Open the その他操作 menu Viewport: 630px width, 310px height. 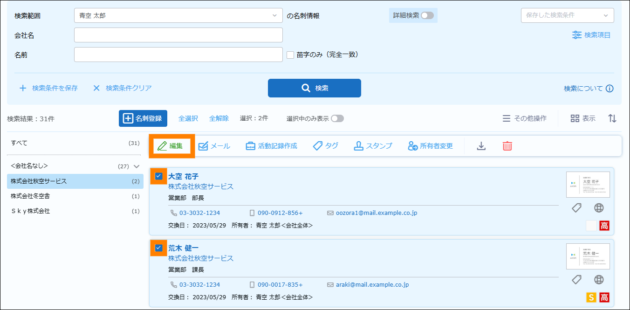[524, 118]
